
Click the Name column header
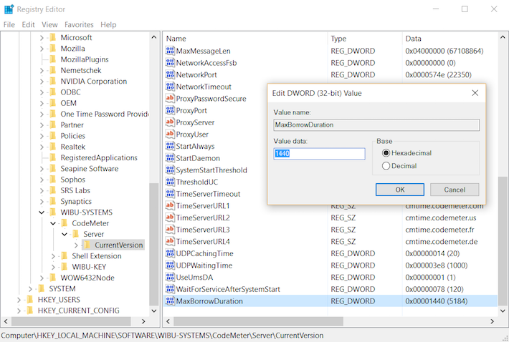tap(246, 39)
